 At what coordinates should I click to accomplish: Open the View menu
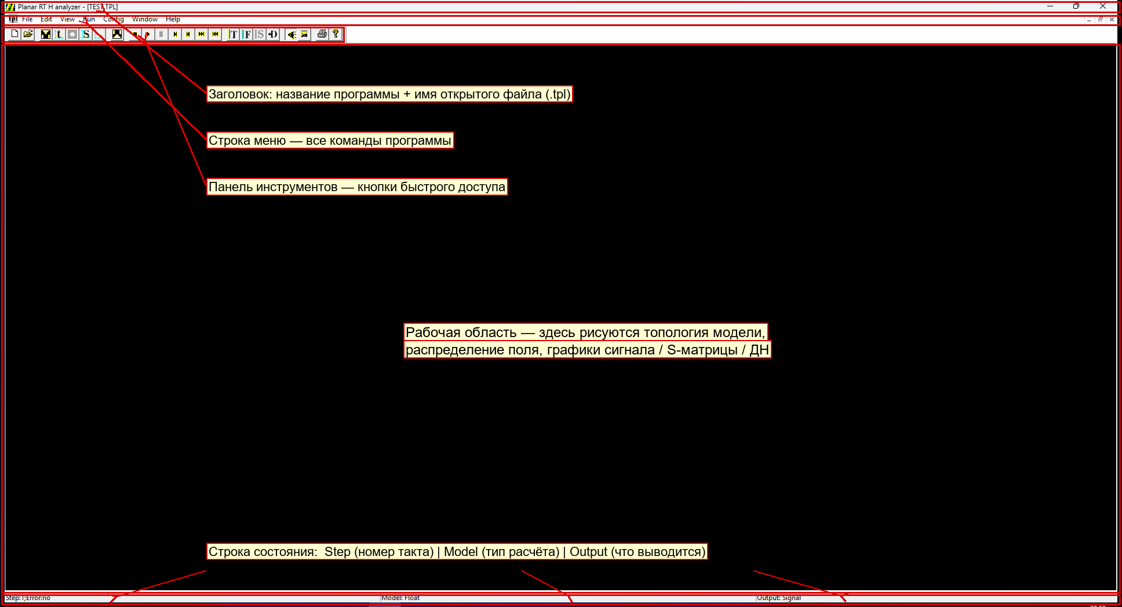67,19
